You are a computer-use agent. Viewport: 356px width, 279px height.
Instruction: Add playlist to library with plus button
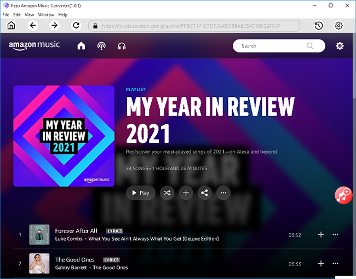click(186, 193)
